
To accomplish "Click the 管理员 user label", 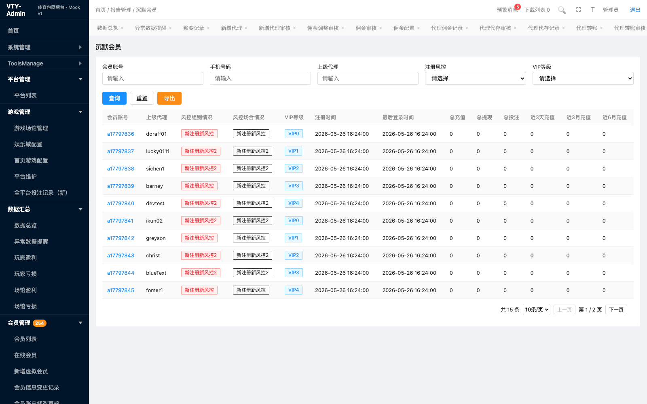I will (x=611, y=10).
